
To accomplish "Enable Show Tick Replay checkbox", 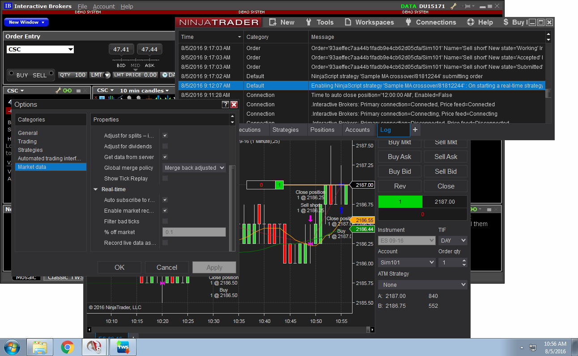I will (165, 178).
